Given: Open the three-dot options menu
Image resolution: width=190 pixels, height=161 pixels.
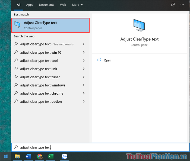Looking at the screenshot, I should click(x=182, y=5).
